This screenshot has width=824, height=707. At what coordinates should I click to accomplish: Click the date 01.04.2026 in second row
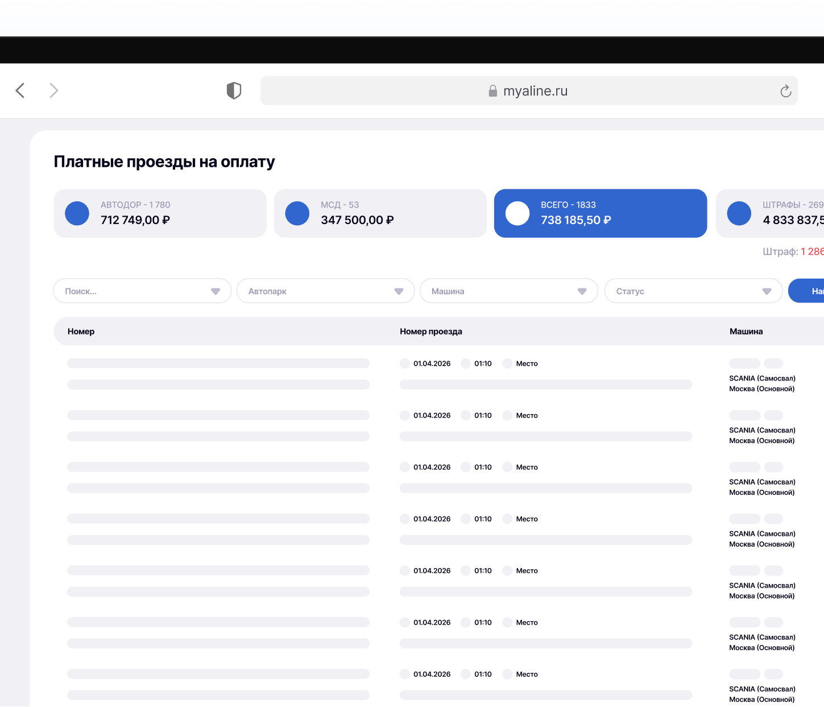pyautogui.click(x=432, y=415)
